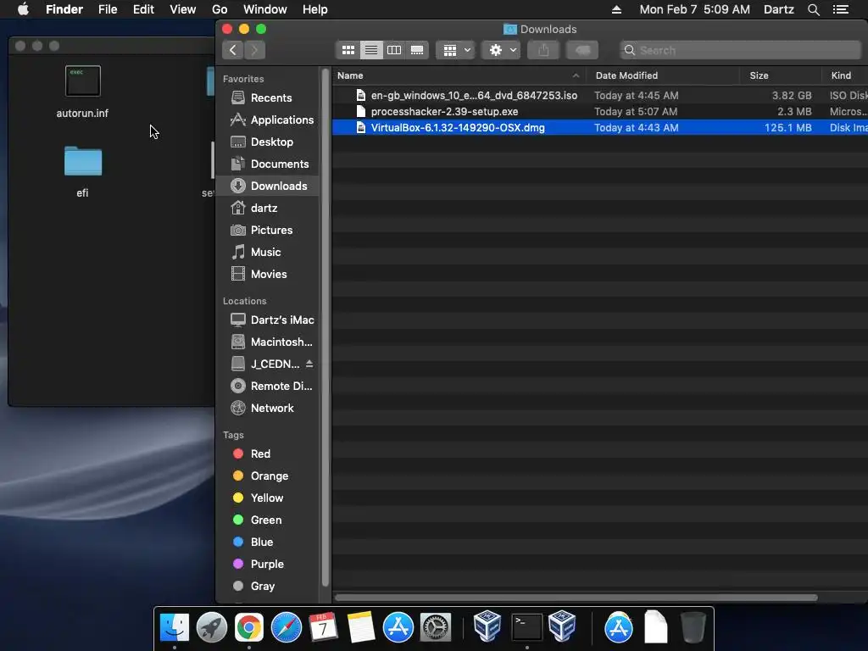Image resolution: width=868 pixels, height=651 pixels.
Task: Open Movies in the sidebar
Action: [259, 275]
